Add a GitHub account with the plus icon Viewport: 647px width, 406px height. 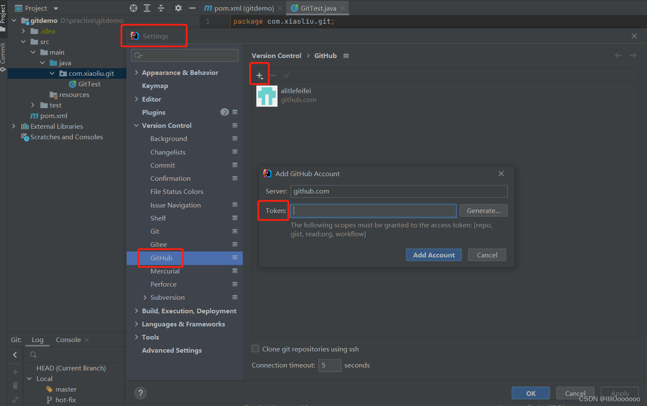coord(259,76)
